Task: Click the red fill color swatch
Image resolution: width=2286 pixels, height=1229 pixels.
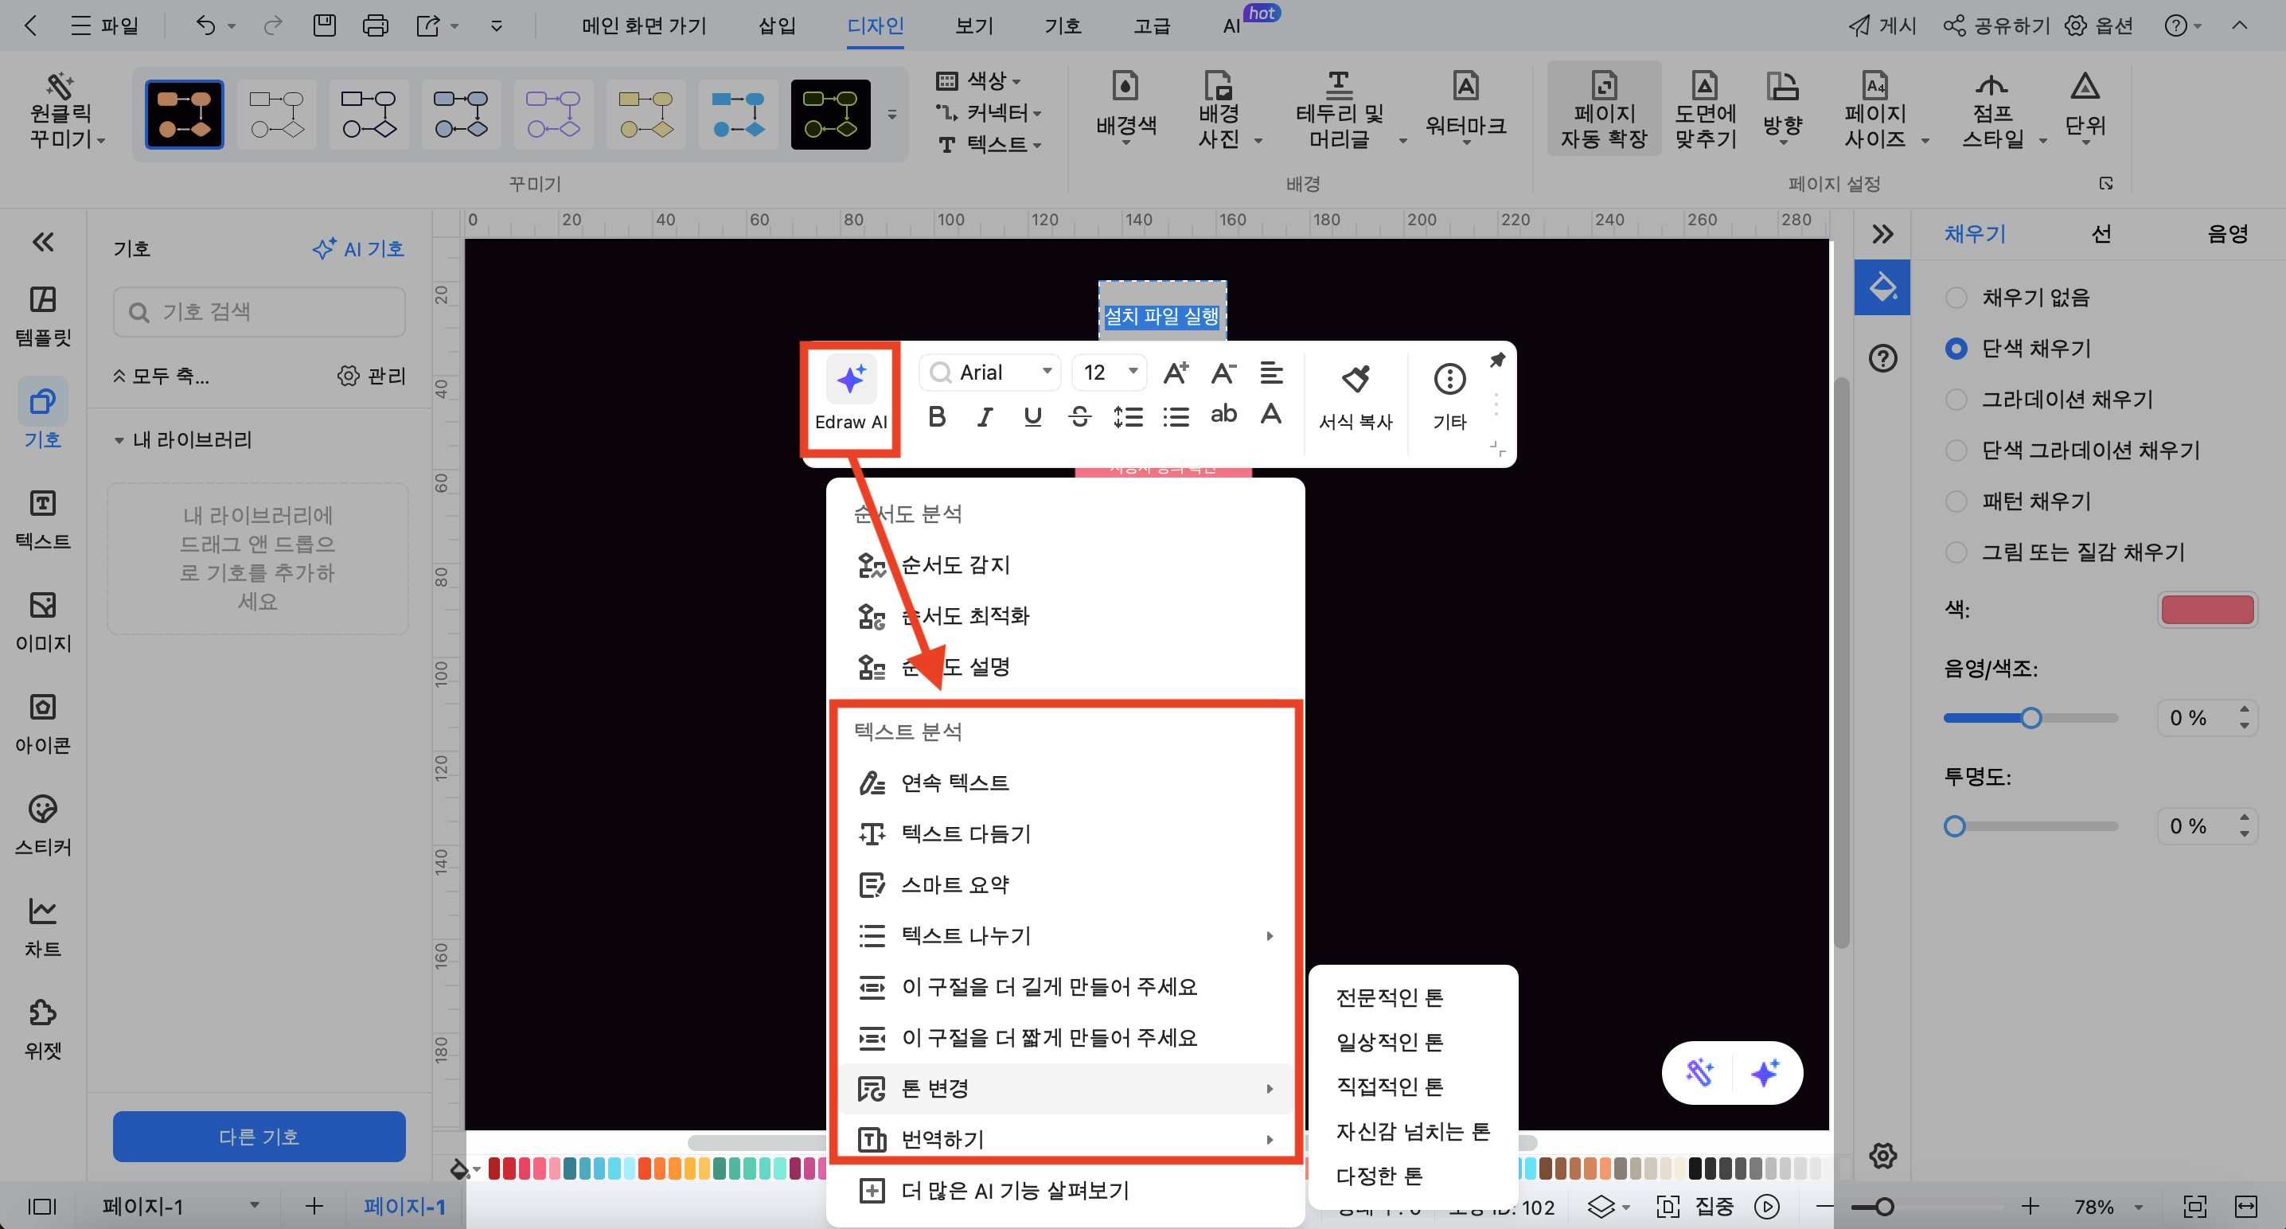Action: tap(2206, 611)
